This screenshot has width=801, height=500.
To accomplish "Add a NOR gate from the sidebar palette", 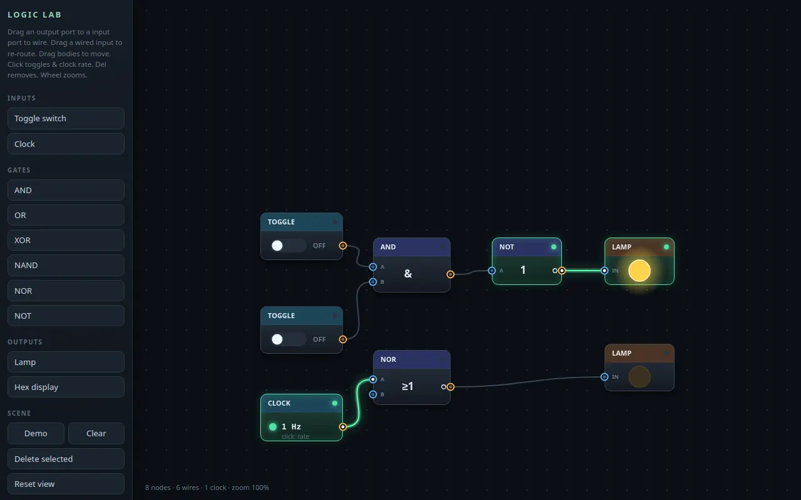I will coord(66,291).
